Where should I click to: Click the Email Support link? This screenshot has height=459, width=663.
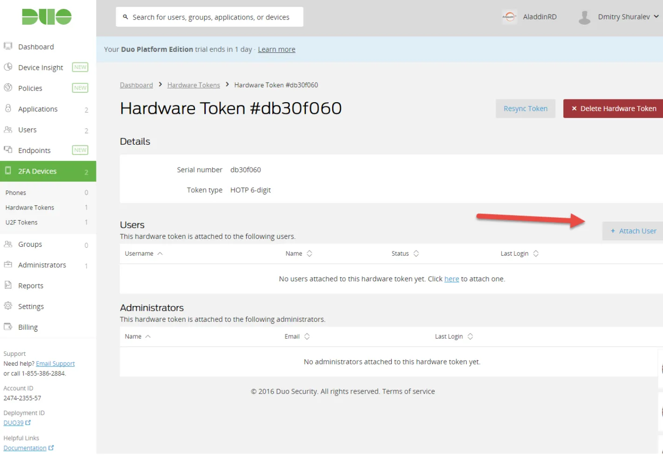(55, 363)
